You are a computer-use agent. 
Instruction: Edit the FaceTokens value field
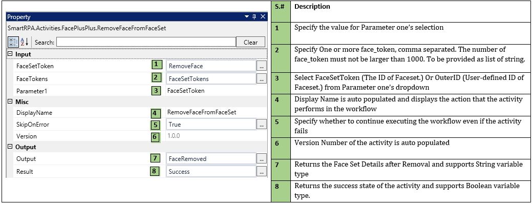pyautogui.click(x=210, y=79)
